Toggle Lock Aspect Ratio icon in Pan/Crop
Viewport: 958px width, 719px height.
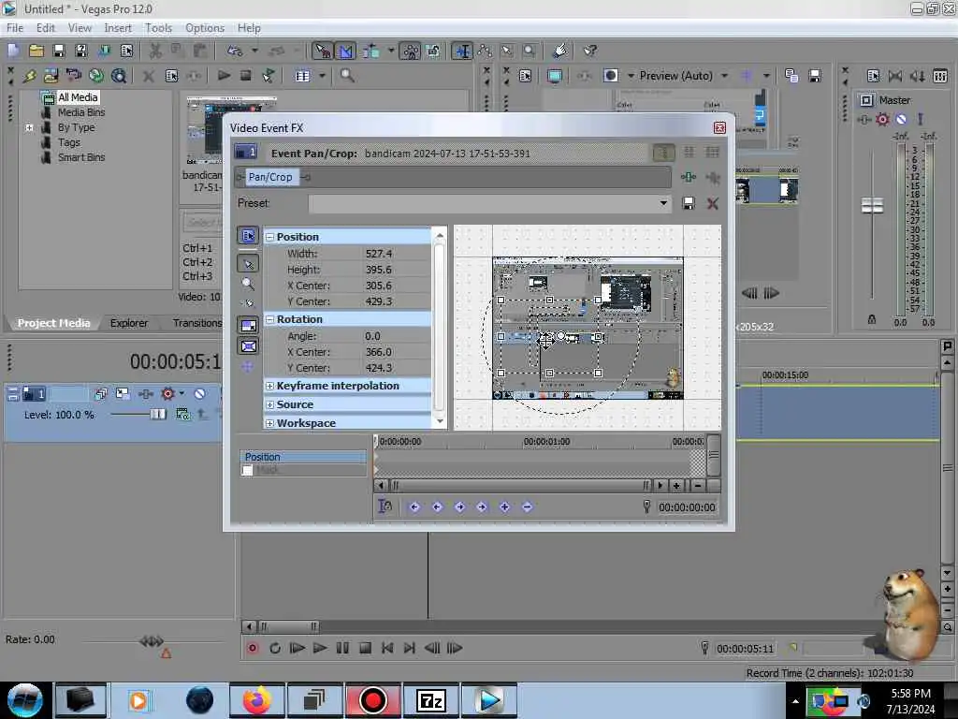pos(248,325)
